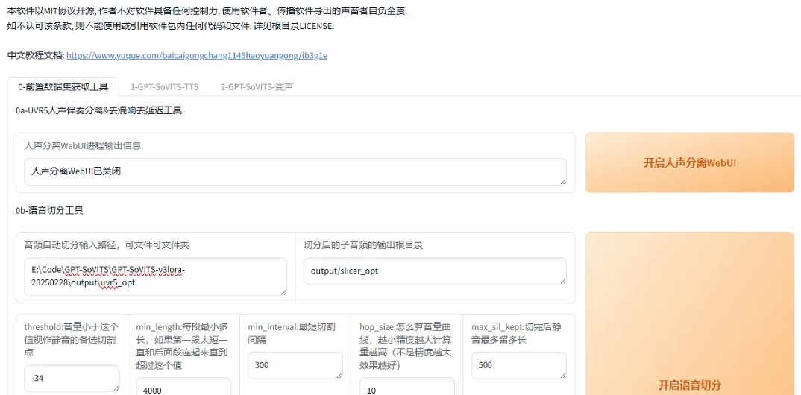
Task: Click the 音频自动切分输入路径 label
Action: click(107, 245)
